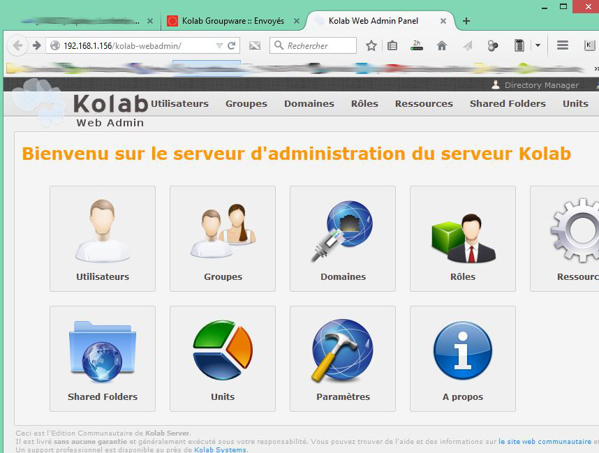The width and height of the screenshot is (599, 453).
Task: Close the first blurred browser tab
Action: click(150, 22)
